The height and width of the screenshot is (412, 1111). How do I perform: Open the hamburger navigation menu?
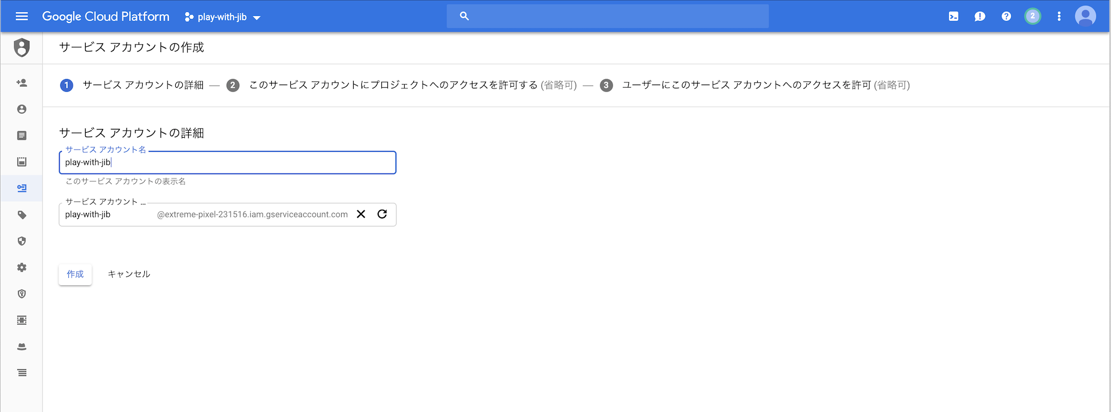22,16
